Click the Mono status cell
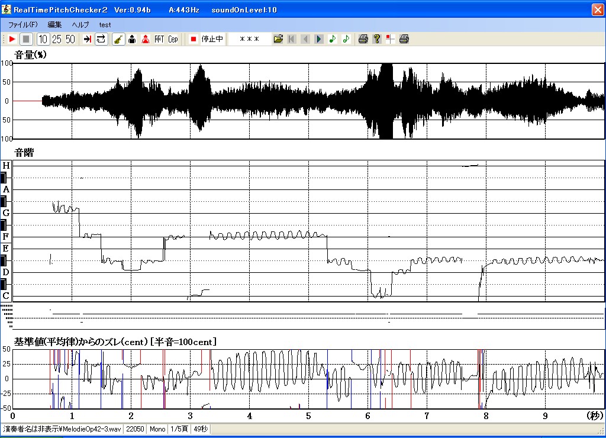The image size is (606, 438). pos(157,429)
